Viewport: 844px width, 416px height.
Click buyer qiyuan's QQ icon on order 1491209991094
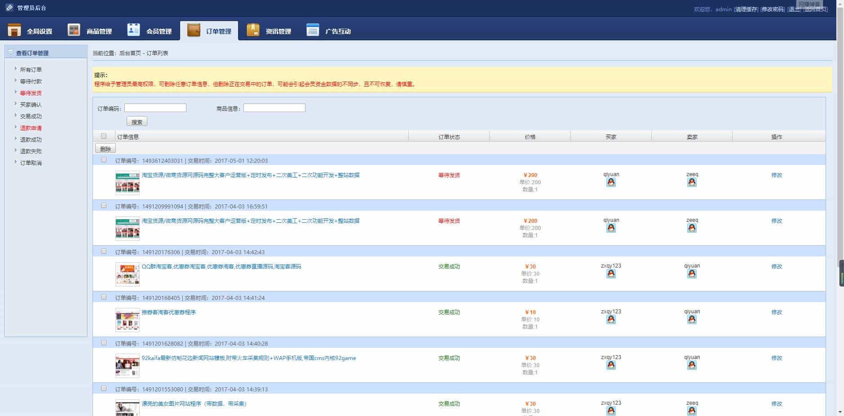click(x=611, y=228)
